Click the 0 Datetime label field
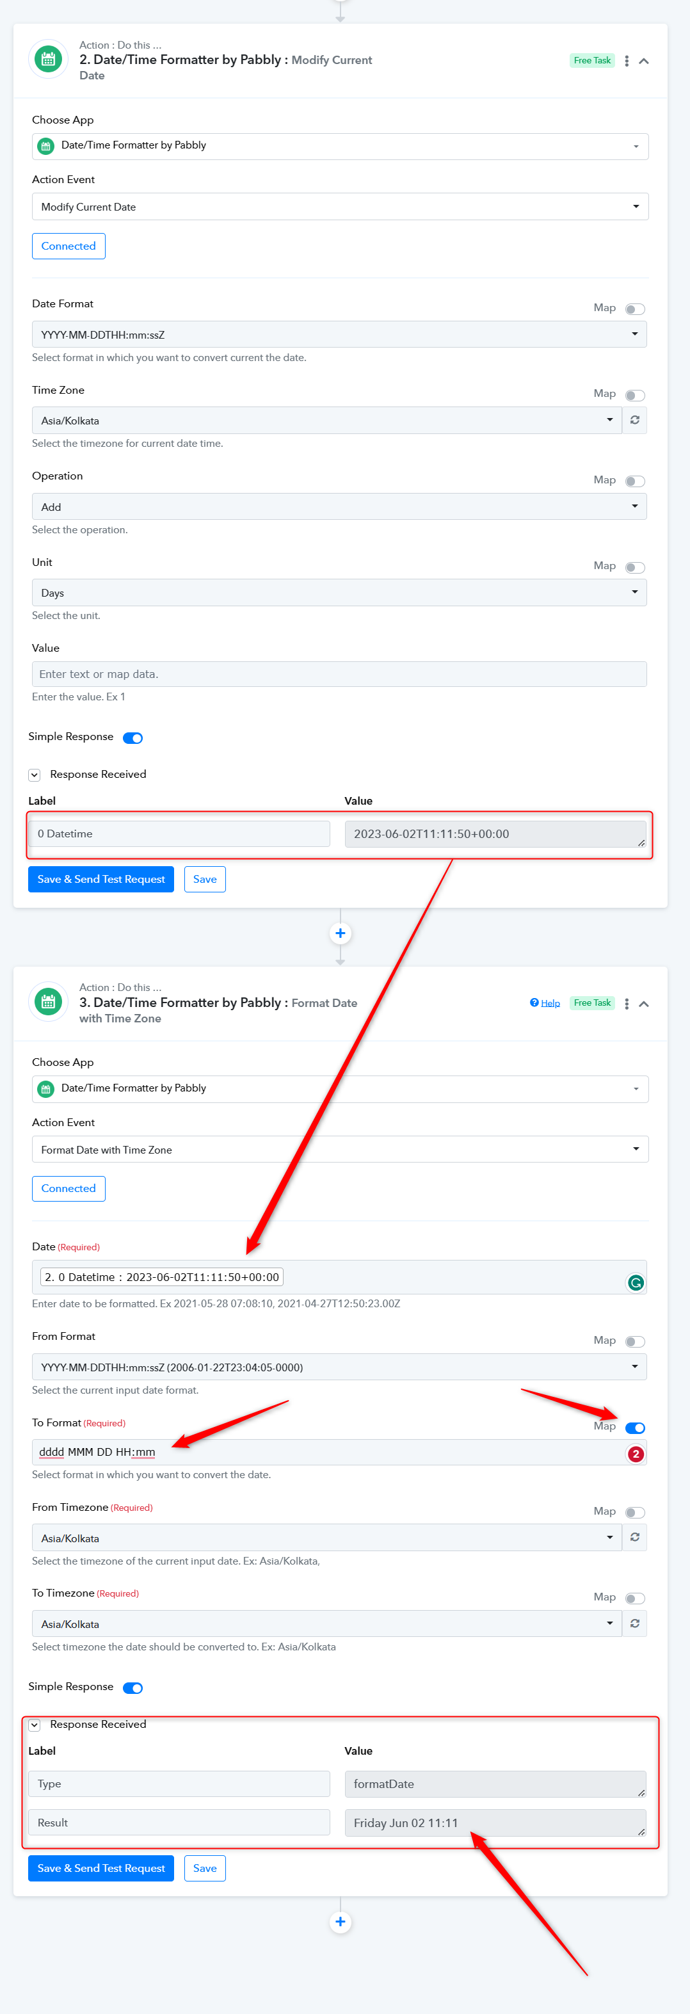This screenshot has height=2014, width=690. click(179, 834)
